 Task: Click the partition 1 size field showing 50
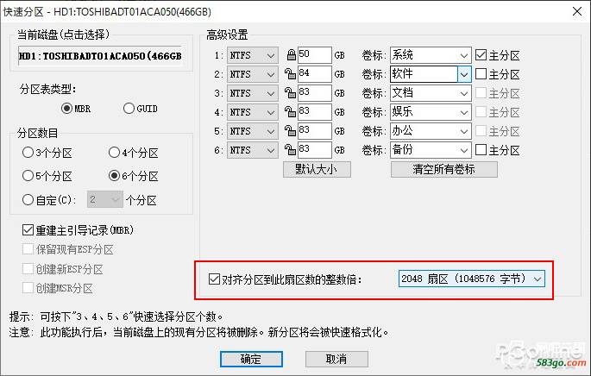pos(315,55)
